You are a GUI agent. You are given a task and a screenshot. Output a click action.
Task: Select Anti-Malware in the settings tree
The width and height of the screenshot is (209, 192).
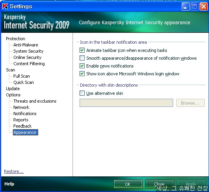click(26, 45)
